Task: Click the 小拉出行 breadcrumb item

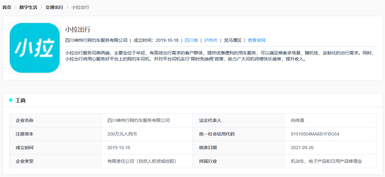Action: click(x=80, y=7)
